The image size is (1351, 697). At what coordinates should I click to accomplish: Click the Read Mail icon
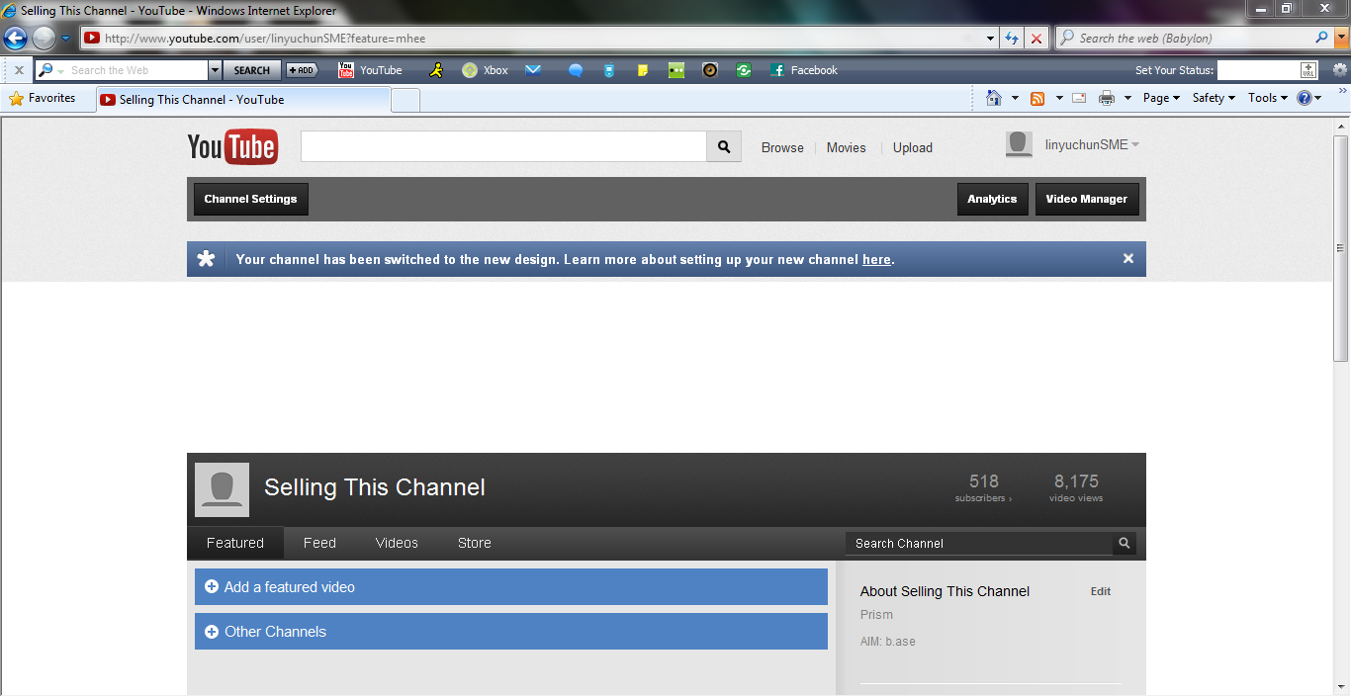[1079, 98]
